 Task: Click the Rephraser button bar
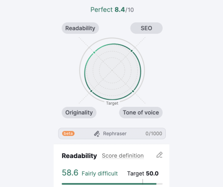pyautogui.click(x=112, y=134)
